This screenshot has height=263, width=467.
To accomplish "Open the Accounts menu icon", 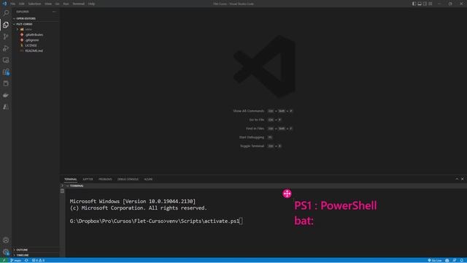I will pos(6,240).
